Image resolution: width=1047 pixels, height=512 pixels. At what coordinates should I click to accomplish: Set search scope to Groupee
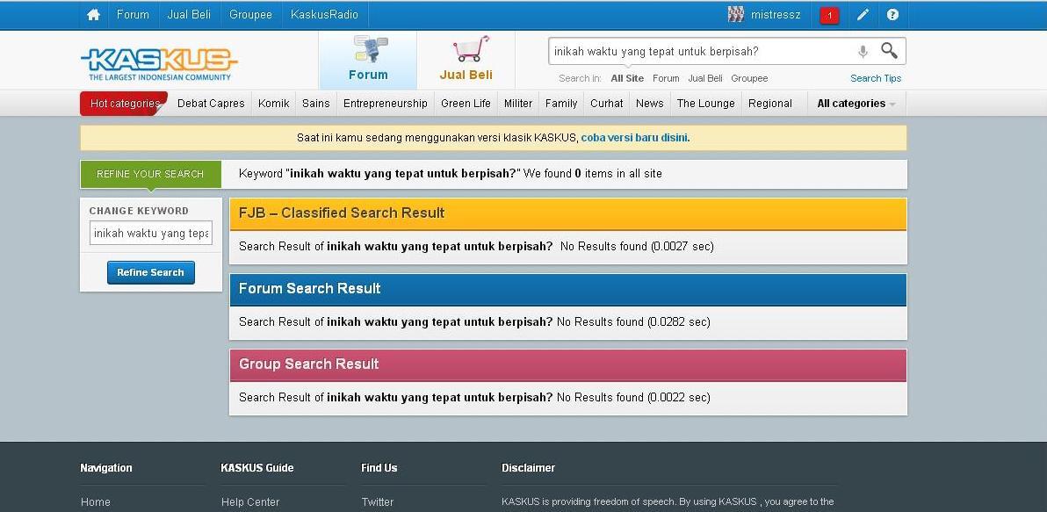pos(749,79)
